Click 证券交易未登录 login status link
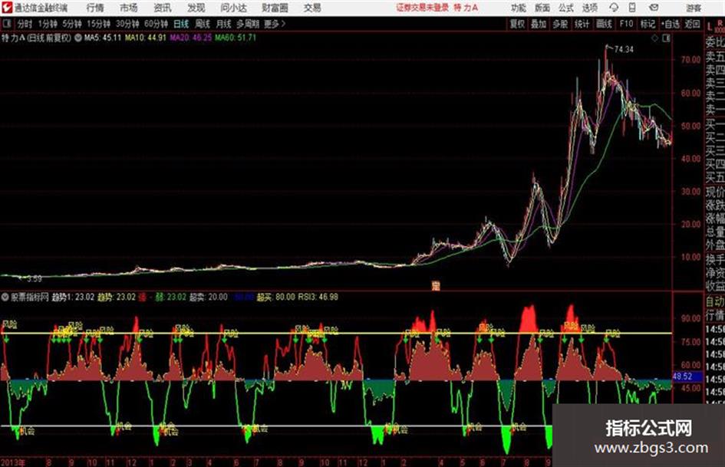 pyautogui.click(x=422, y=8)
